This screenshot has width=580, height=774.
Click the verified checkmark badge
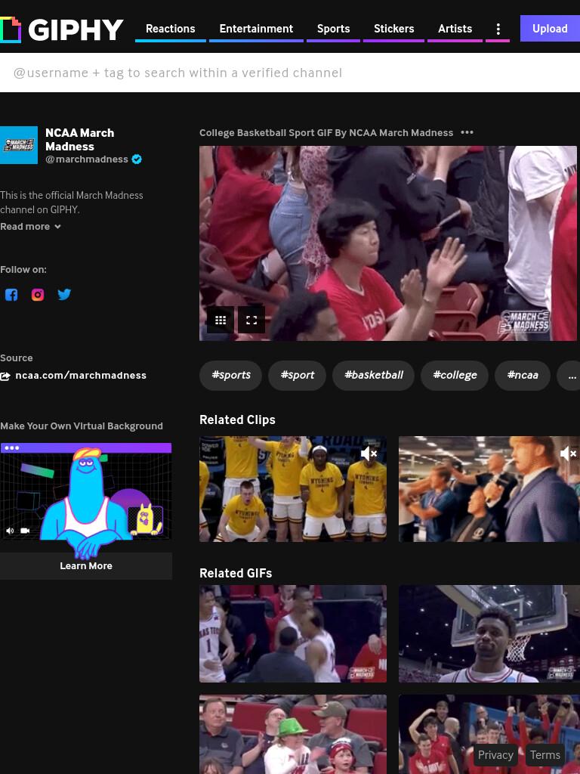[x=137, y=159]
